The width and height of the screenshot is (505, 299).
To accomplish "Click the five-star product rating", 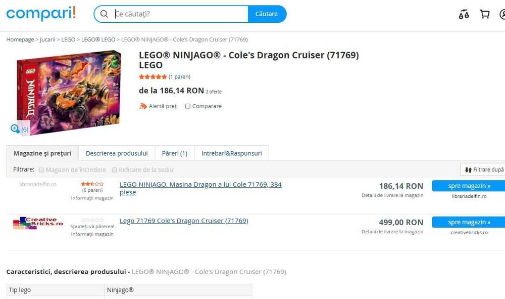I will tap(153, 77).
